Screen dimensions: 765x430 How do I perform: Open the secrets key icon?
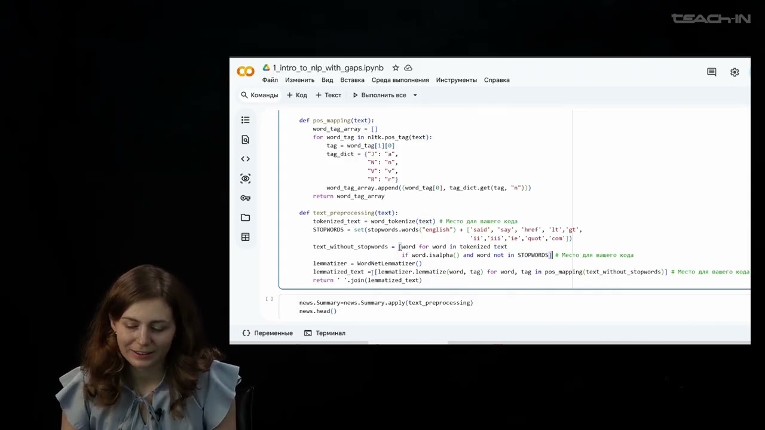245,198
